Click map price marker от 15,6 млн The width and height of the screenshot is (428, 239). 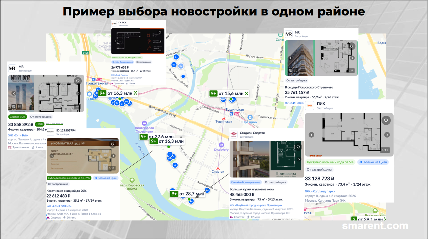[229, 93]
